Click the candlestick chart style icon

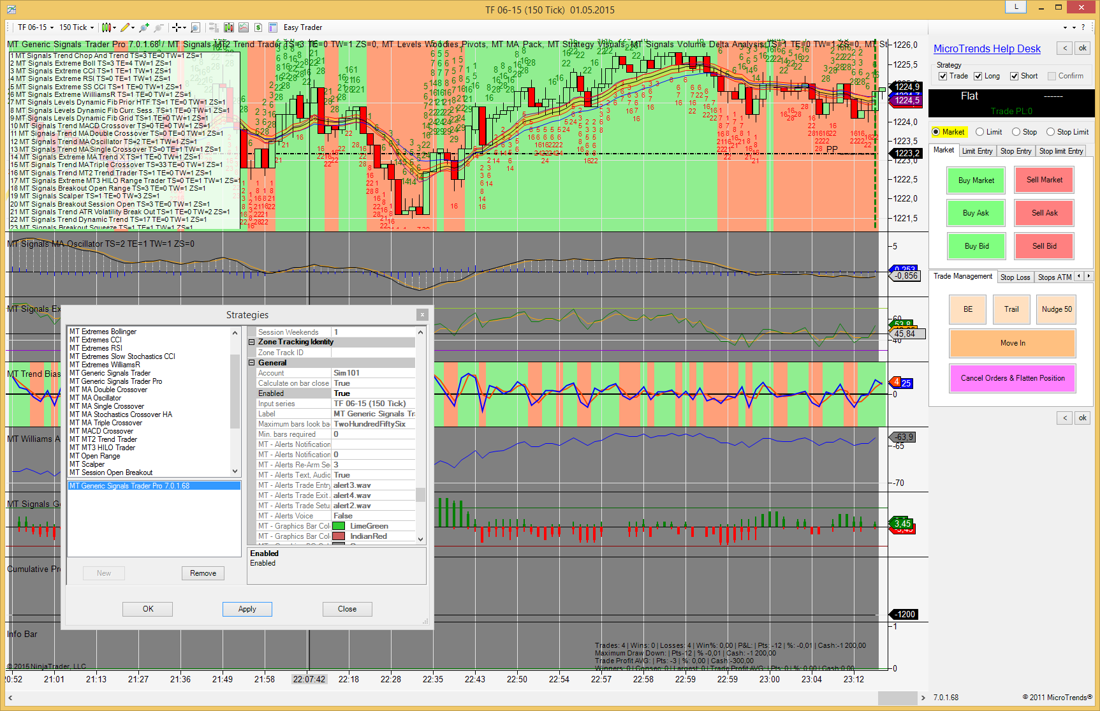(106, 27)
